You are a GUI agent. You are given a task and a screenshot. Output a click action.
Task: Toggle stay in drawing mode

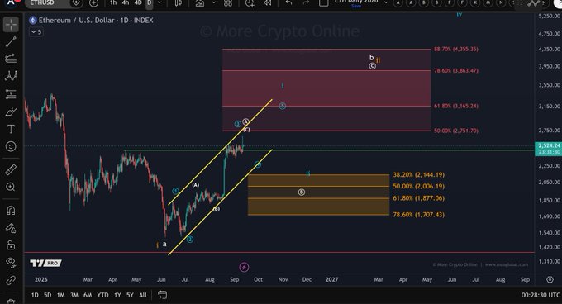point(11,228)
